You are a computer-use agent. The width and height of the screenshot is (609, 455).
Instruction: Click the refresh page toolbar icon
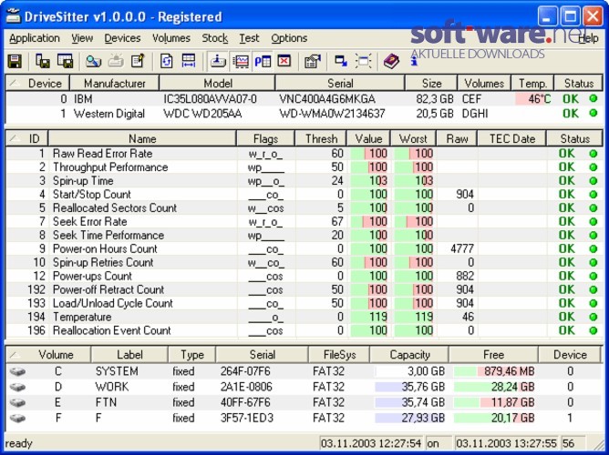pyautogui.click(x=167, y=61)
